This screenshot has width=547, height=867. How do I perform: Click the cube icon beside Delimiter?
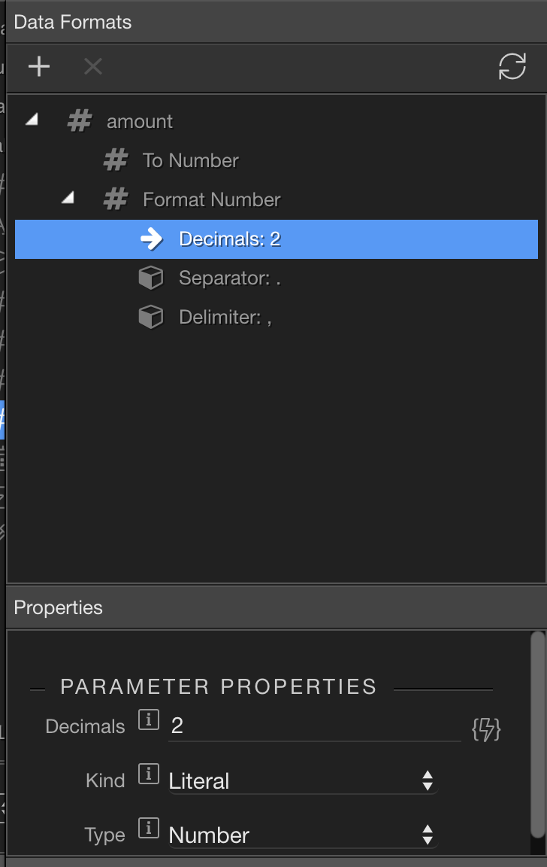(151, 318)
